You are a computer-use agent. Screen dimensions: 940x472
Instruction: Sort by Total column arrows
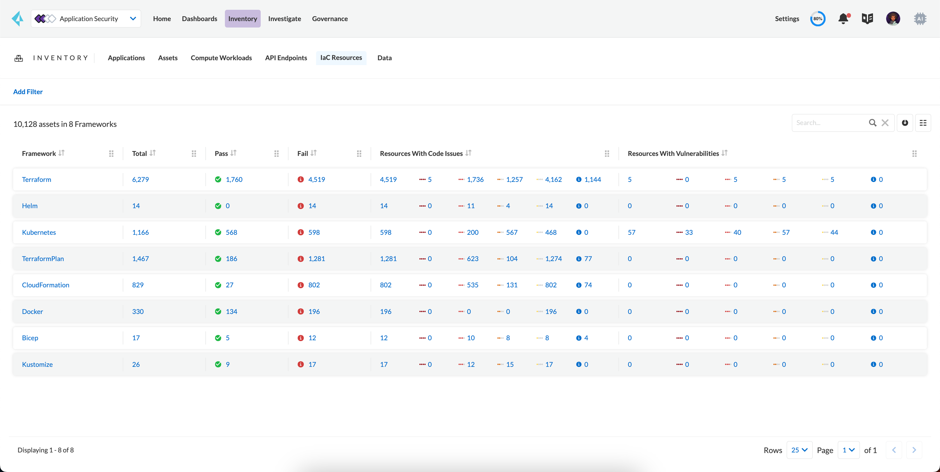(152, 153)
